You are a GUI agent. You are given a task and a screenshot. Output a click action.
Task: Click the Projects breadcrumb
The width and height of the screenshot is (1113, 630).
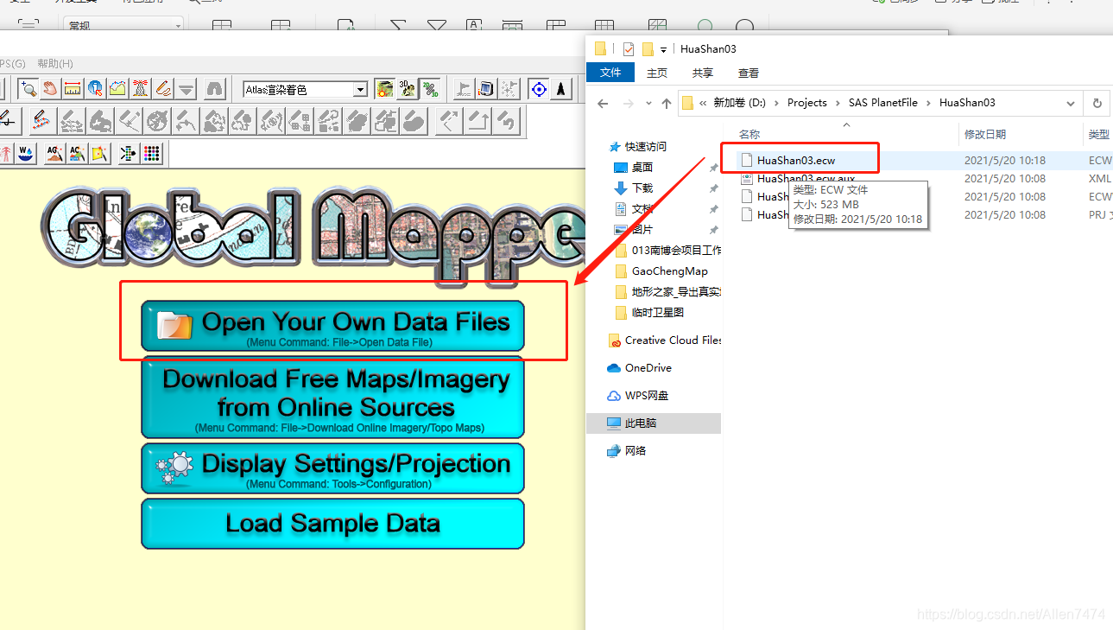807,103
